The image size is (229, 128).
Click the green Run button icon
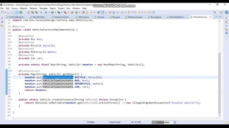click(x=52, y=12)
